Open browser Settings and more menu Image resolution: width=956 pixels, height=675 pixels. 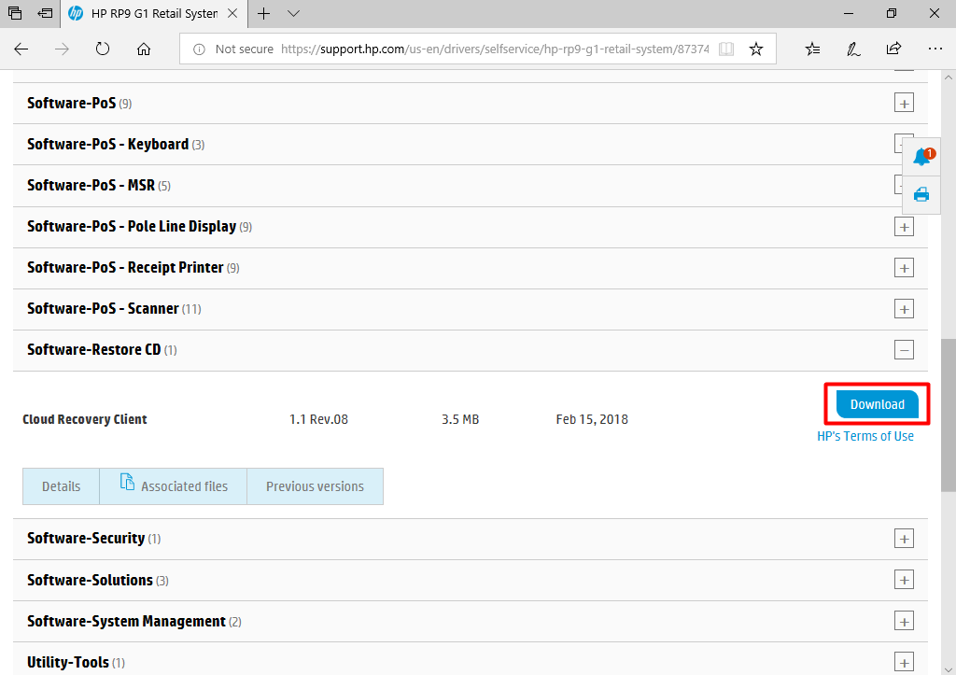click(935, 49)
